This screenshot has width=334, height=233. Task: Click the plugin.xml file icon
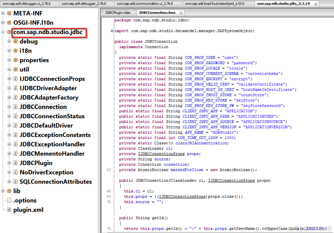tap(9, 210)
